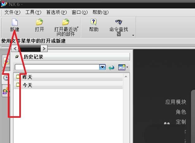Click 打开最近访问的部件 recent parts icon
This screenshot has width=195, height=143.
click(66, 22)
